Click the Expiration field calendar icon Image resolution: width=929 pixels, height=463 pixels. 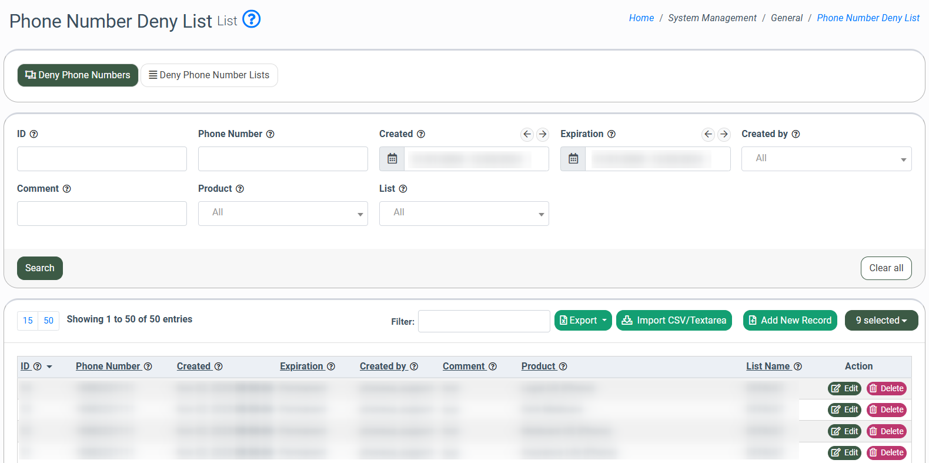[x=573, y=159]
